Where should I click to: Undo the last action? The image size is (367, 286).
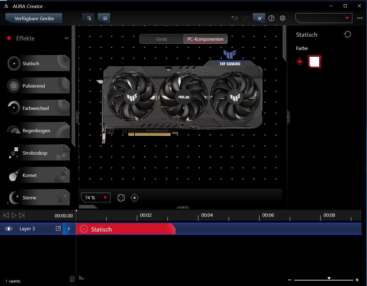click(235, 18)
